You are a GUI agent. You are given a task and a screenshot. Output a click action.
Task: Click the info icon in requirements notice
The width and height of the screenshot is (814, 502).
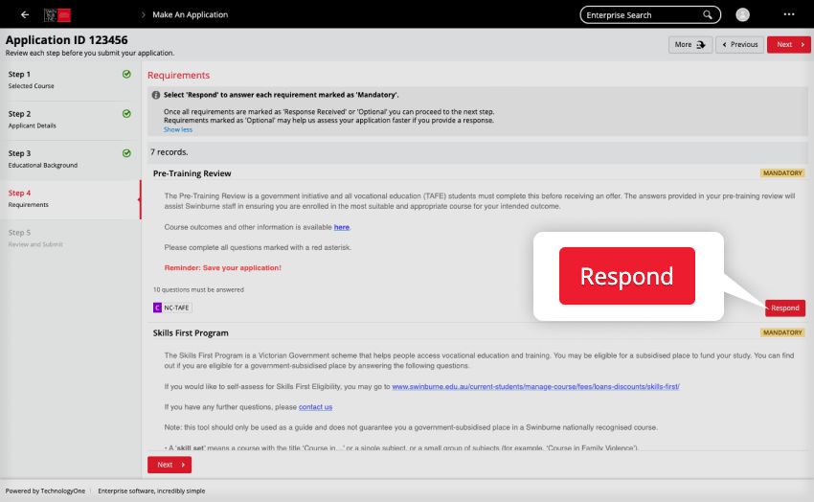[156, 96]
